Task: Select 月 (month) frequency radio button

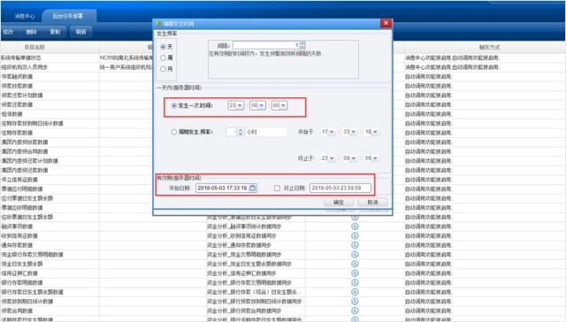Action: (x=163, y=69)
